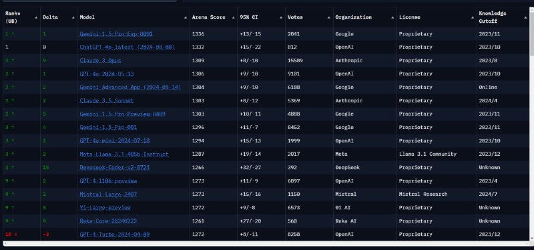534x250 pixels.
Task: Open the Mistral-Large-2407 model link
Action: (x=108, y=194)
